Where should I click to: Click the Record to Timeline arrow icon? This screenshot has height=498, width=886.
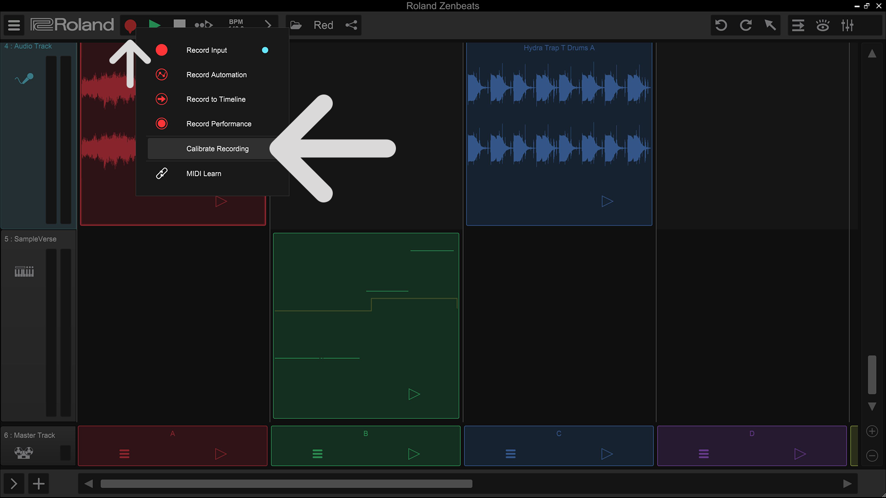pos(162,99)
